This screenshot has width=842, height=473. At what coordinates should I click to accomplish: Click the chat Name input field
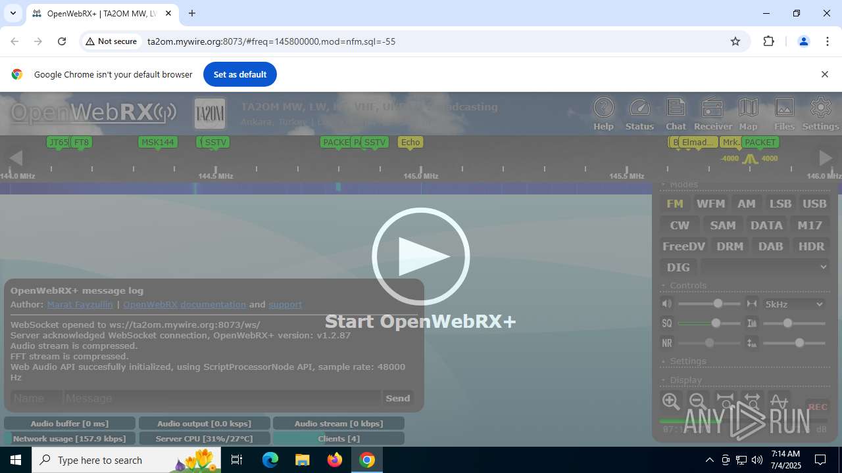[36, 398]
